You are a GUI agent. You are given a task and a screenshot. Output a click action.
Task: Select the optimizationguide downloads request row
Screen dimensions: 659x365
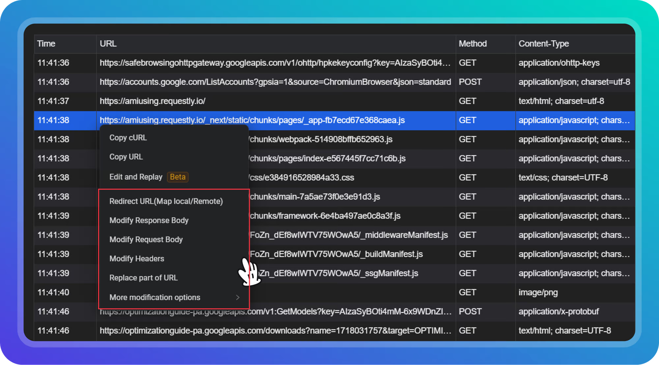click(x=275, y=331)
